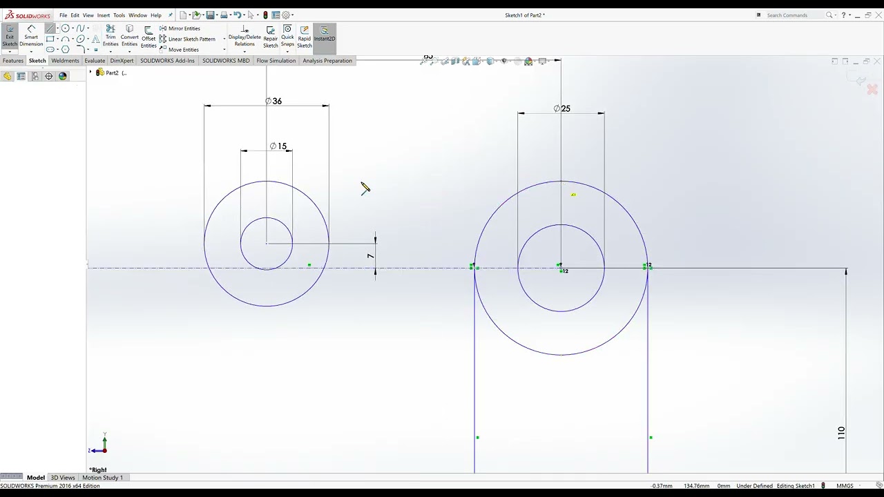The height and width of the screenshot is (497, 884).
Task: Click the Open document icon
Action: 196,15
